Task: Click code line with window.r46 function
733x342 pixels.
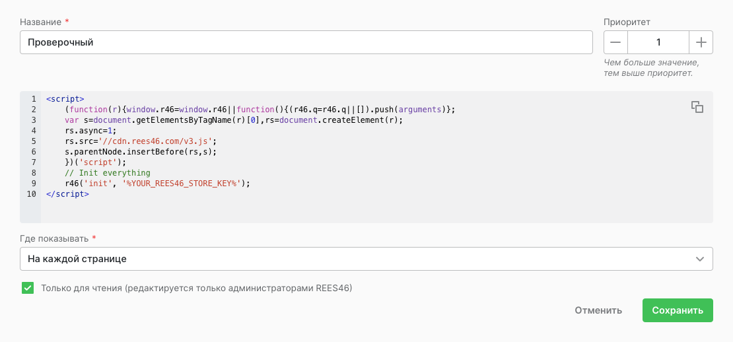Action: coord(260,110)
